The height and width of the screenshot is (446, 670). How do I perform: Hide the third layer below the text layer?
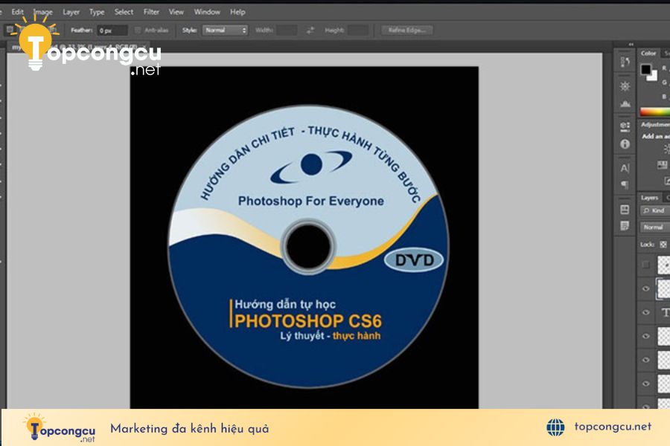coord(645,384)
